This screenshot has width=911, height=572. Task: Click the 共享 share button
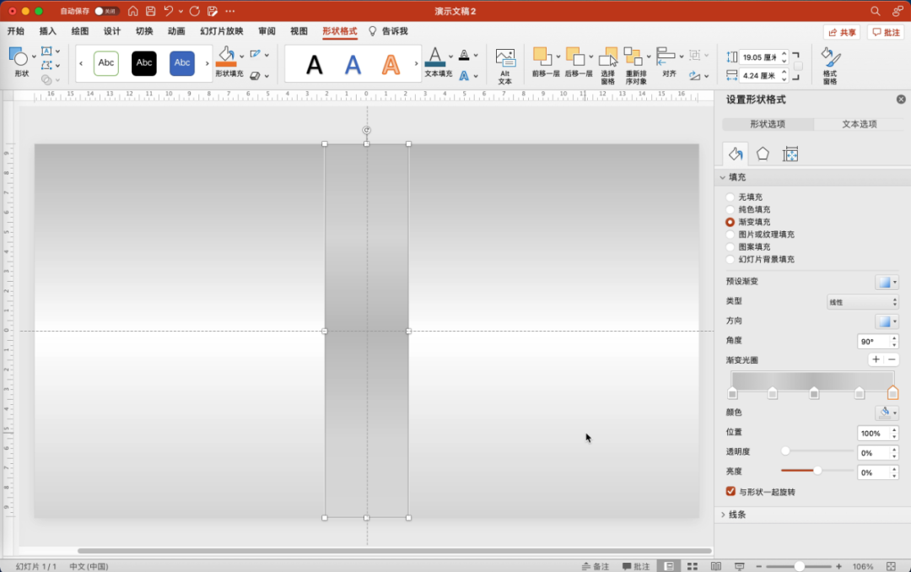tap(842, 32)
